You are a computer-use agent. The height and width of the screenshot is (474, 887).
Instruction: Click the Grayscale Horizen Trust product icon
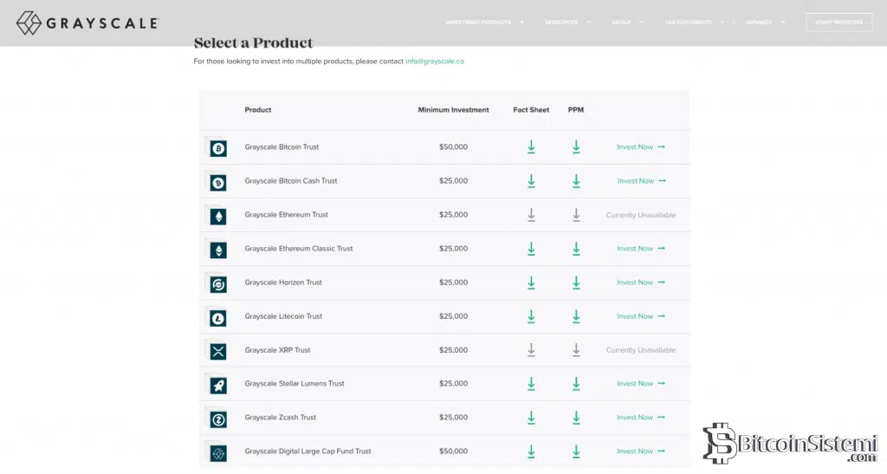pyautogui.click(x=218, y=283)
